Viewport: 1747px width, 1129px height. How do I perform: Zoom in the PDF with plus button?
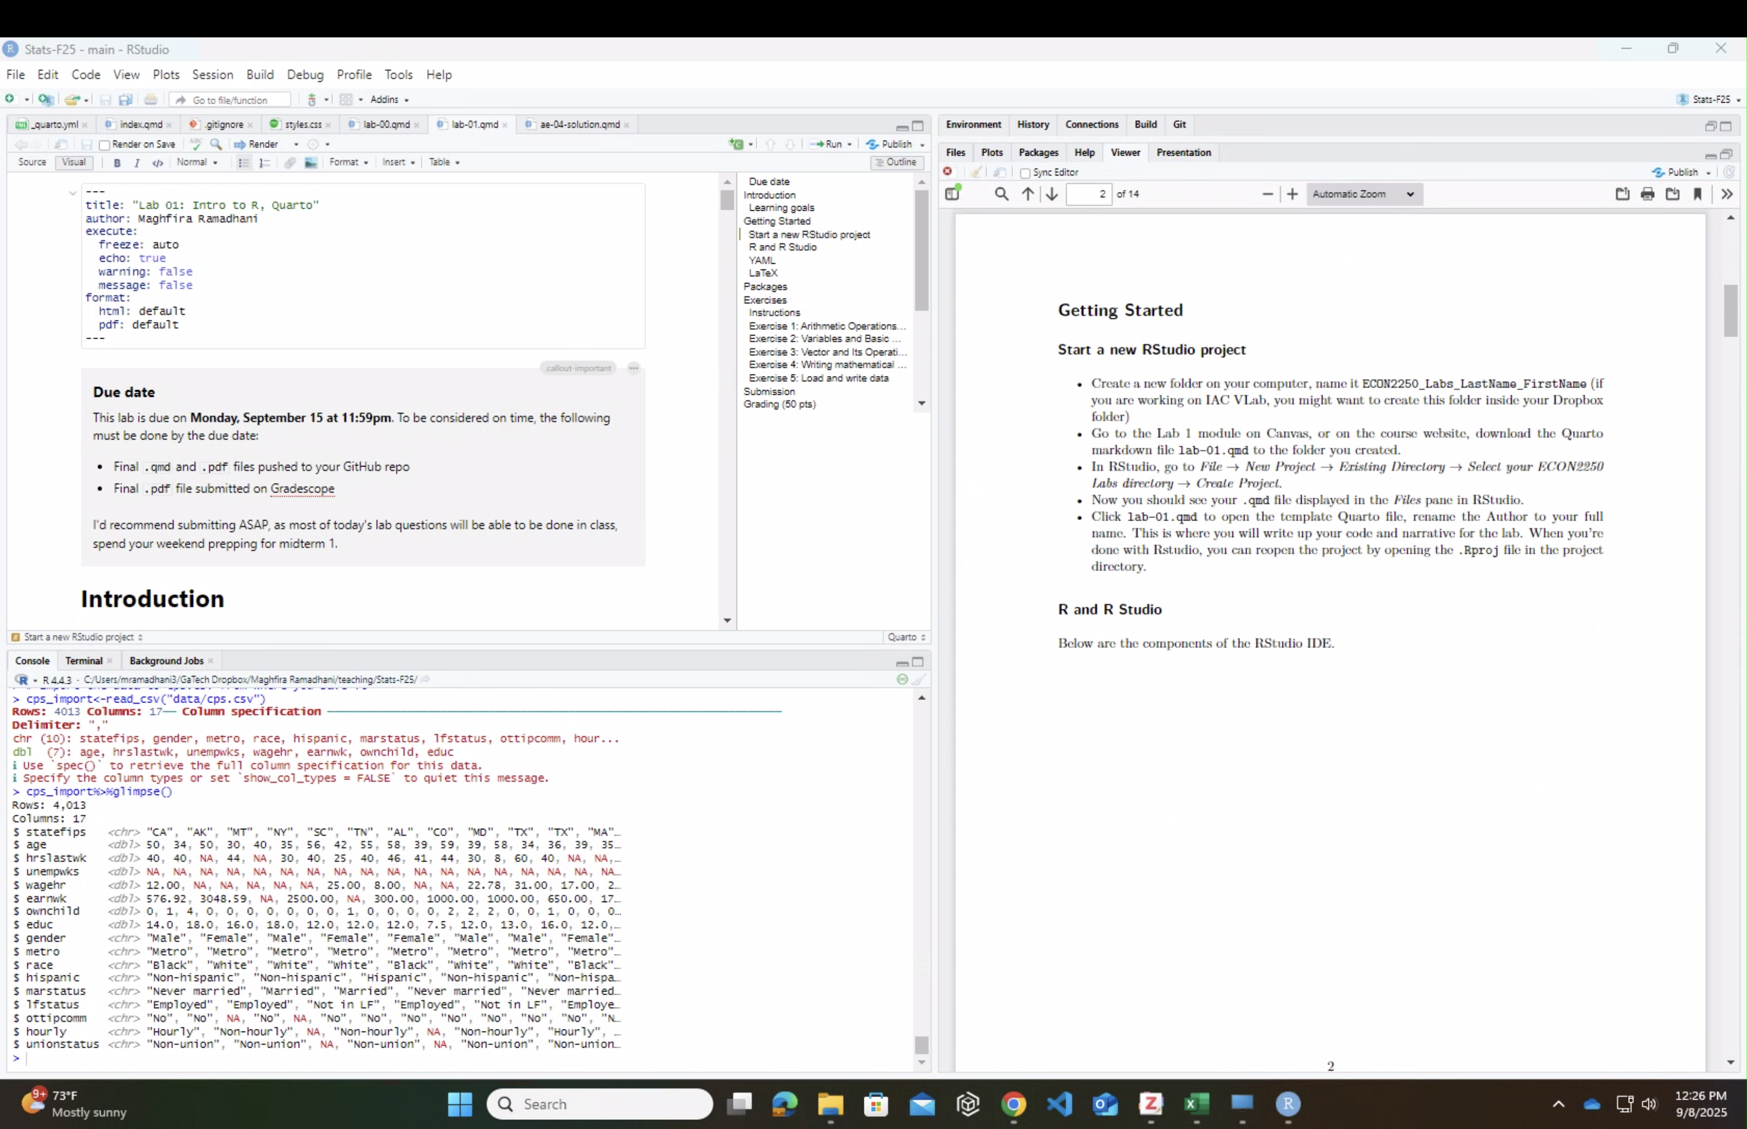(x=1292, y=194)
